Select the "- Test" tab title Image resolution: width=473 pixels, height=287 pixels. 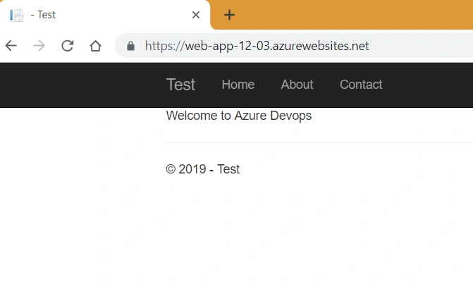43,15
